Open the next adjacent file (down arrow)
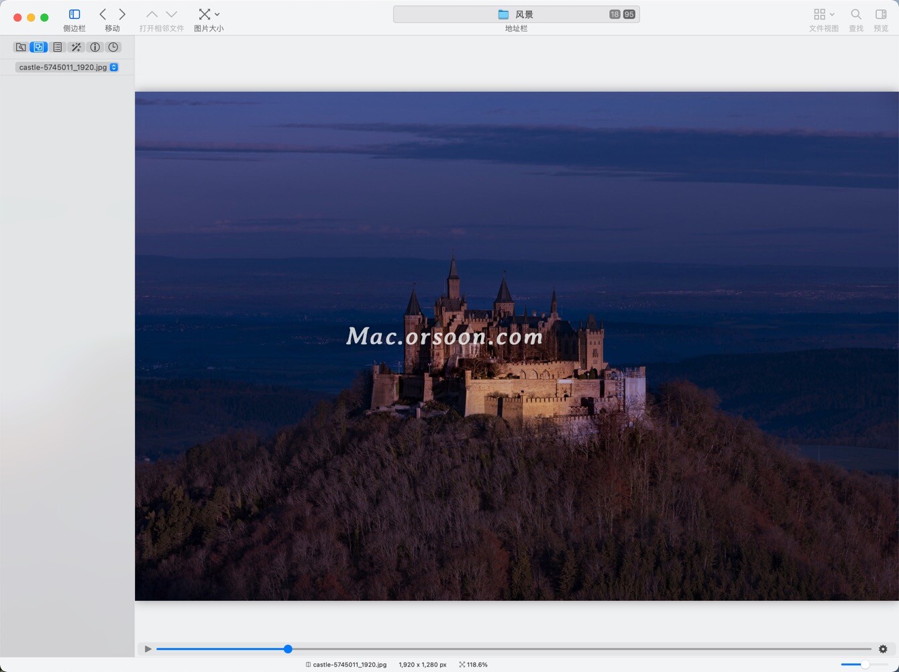The height and width of the screenshot is (672, 899). pos(172,14)
